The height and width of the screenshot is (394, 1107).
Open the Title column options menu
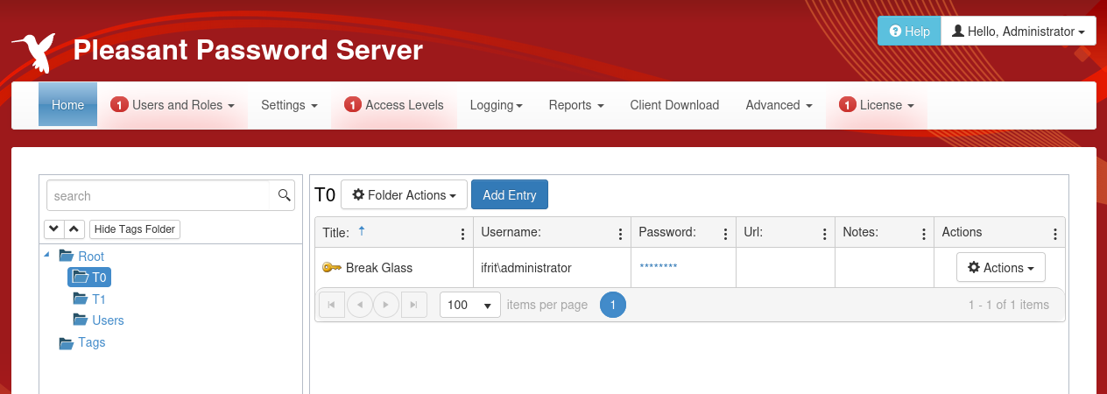click(x=463, y=234)
